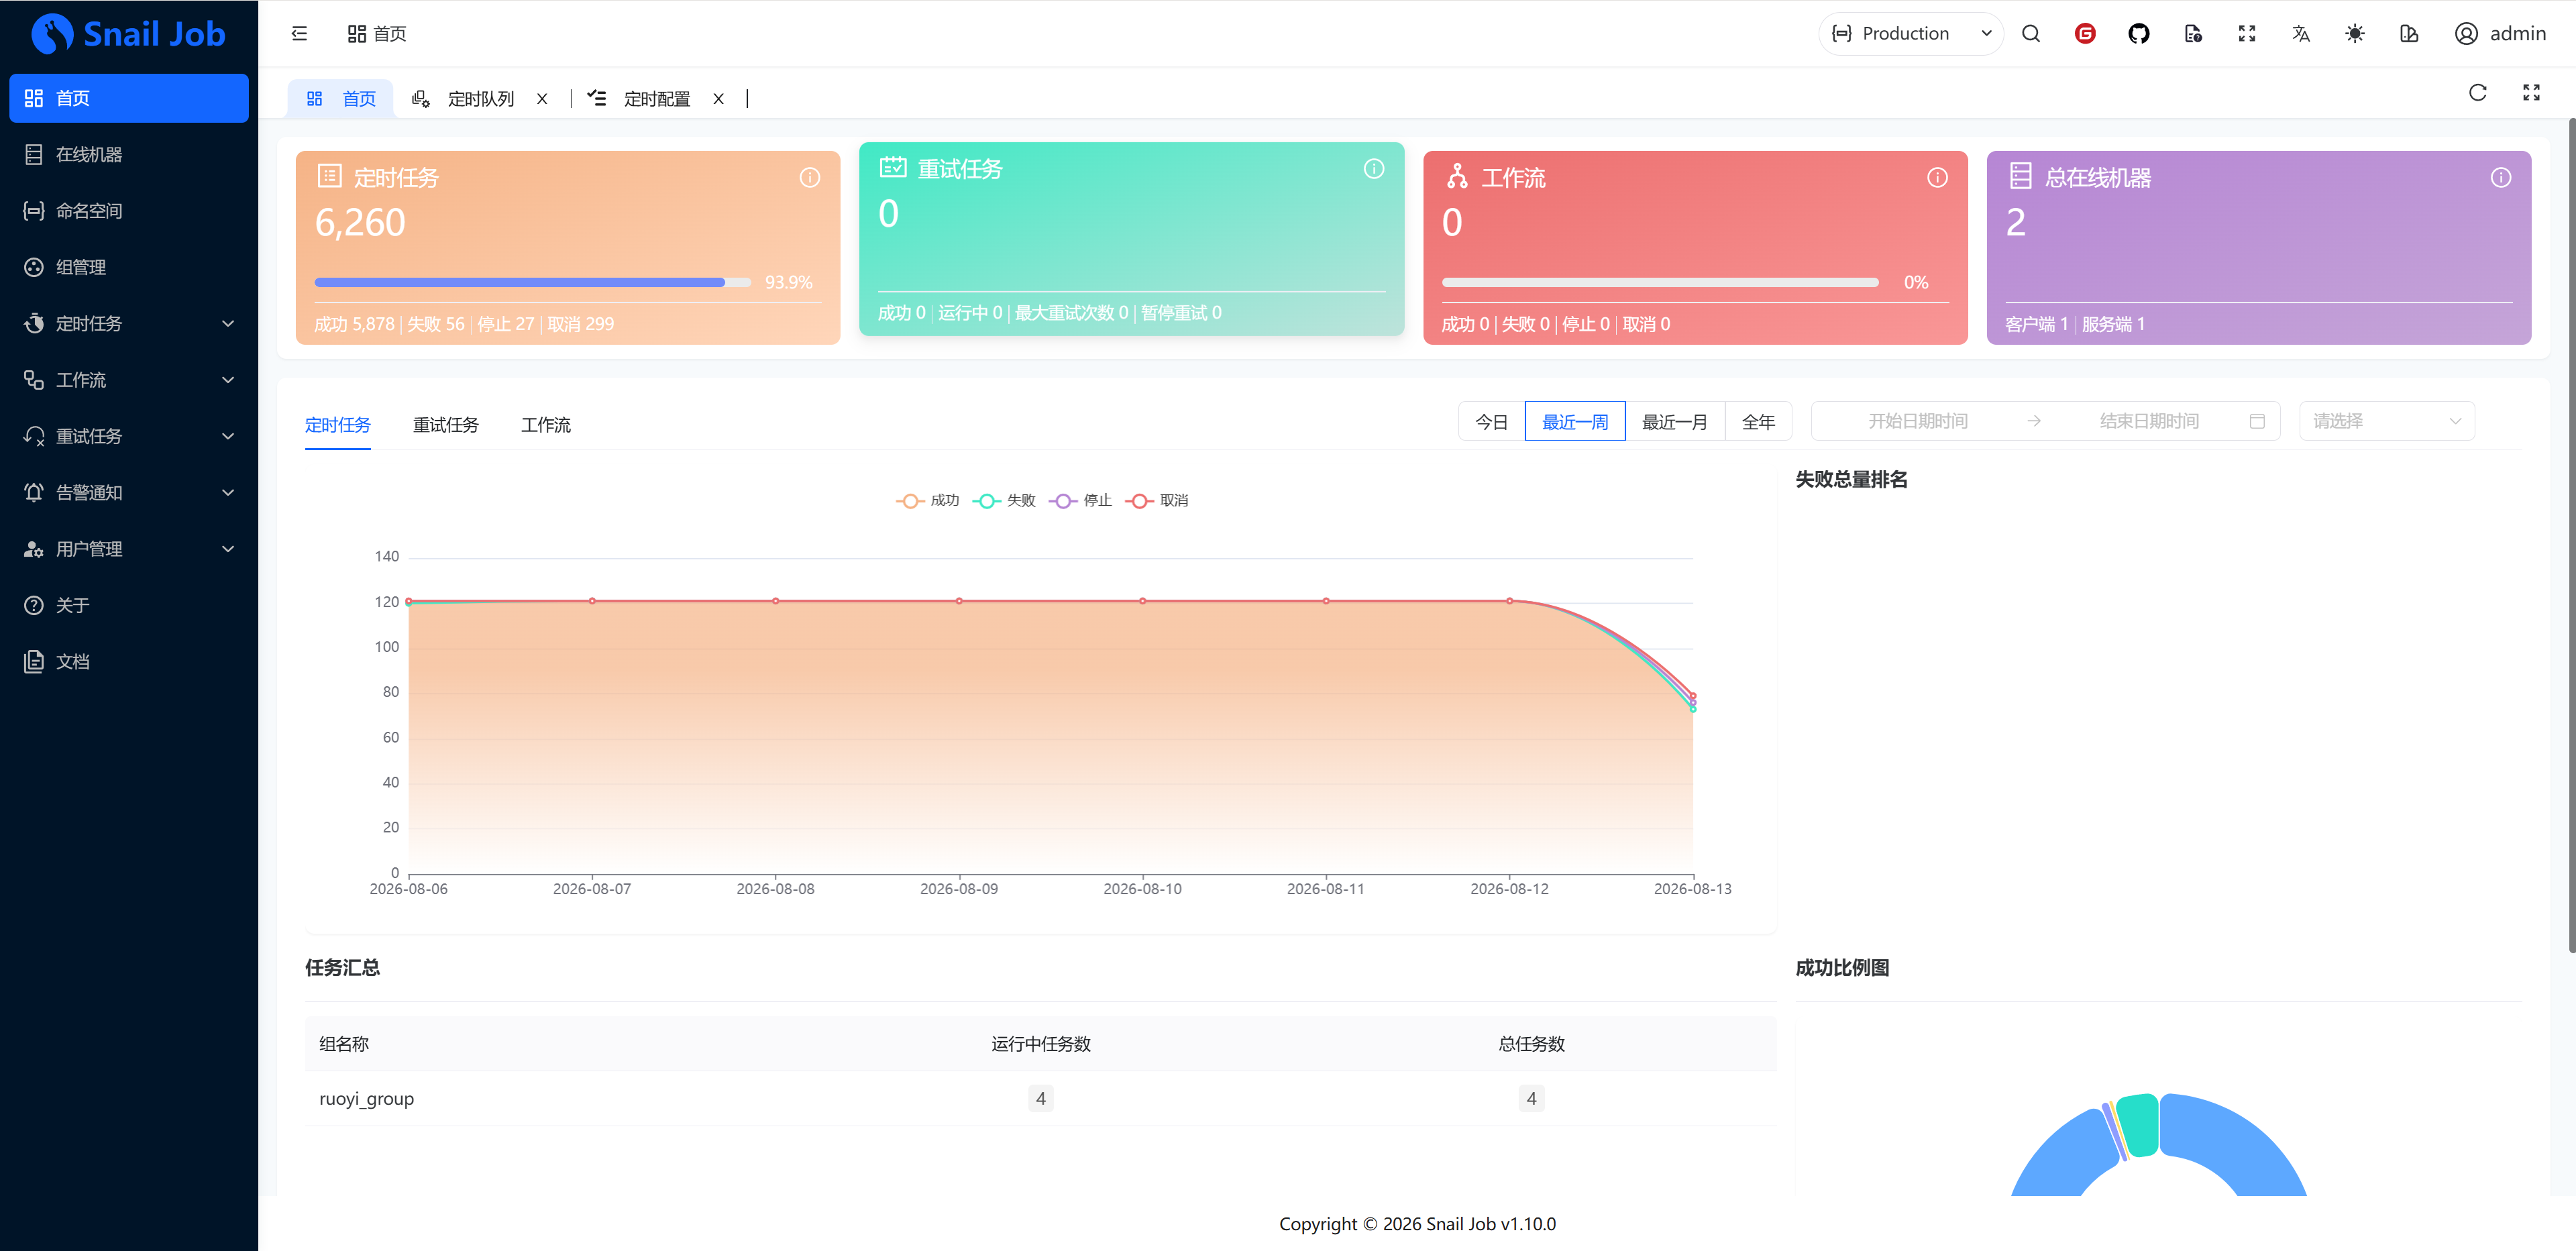Open the global search icon
The height and width of the screenshot is (1251, 2576).
coord(2031,34)
